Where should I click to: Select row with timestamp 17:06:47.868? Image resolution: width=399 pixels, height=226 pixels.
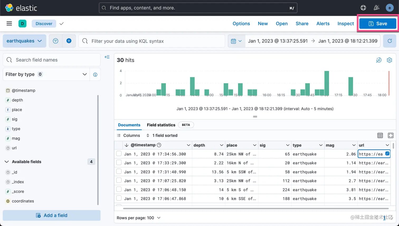click(x=119, y=198)
